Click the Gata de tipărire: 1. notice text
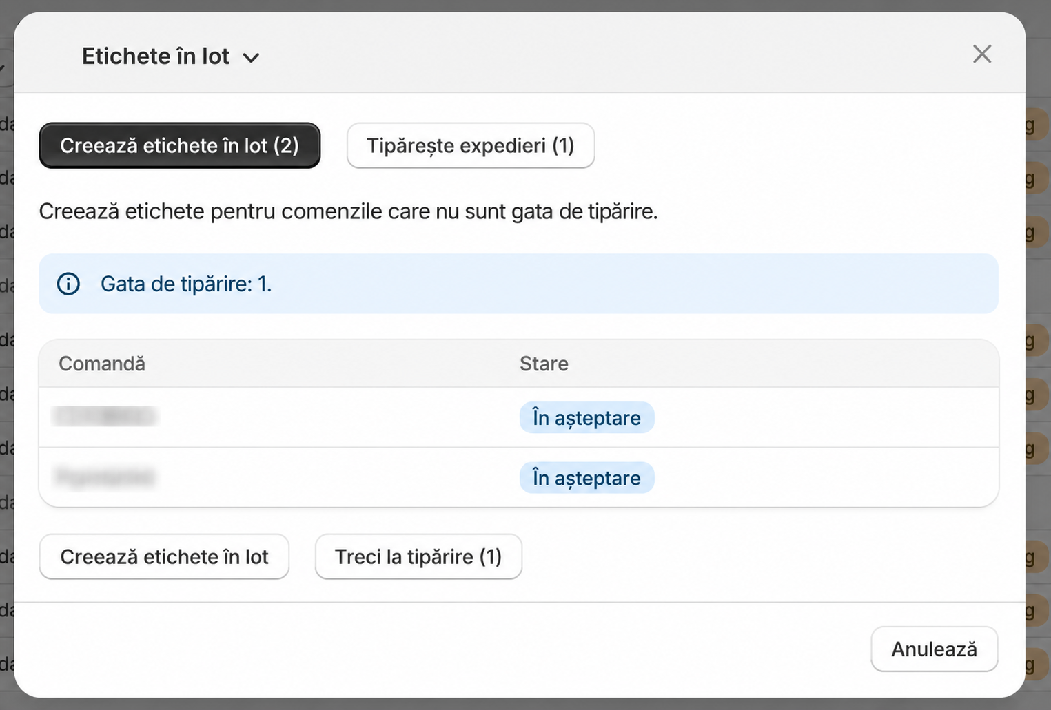1051x710 pixels. coord(186,284)
